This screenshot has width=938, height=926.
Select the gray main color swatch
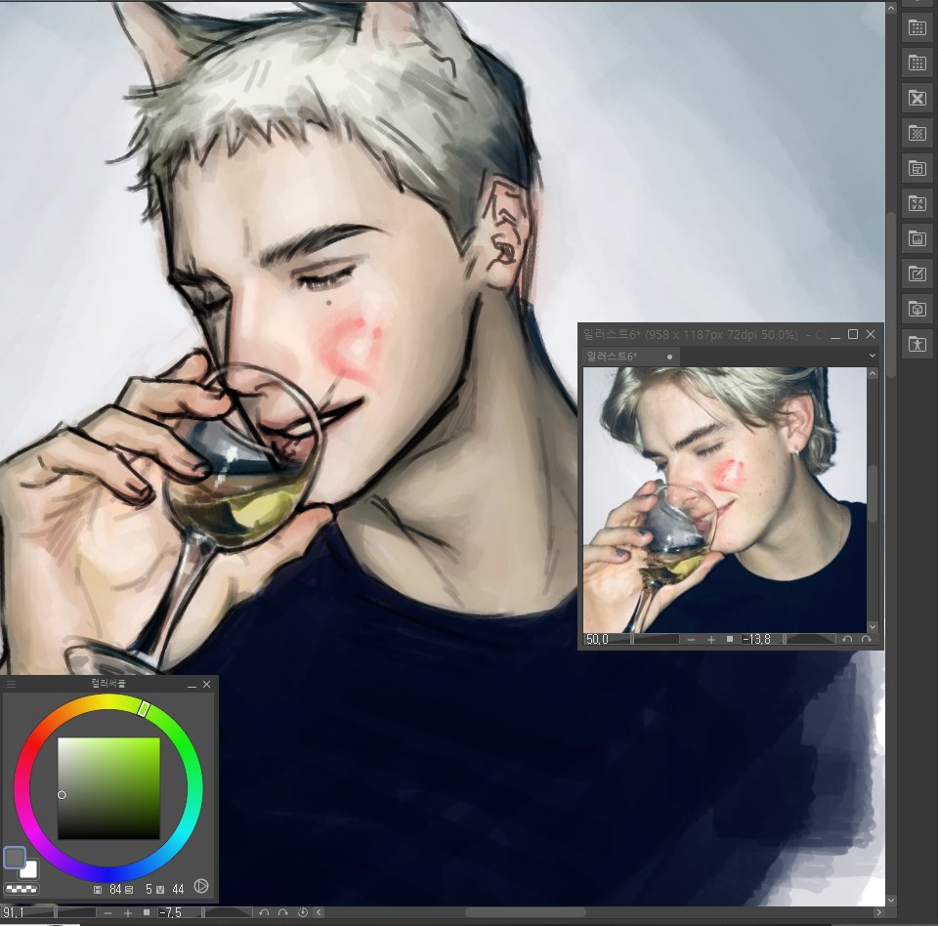click(14, 858)
